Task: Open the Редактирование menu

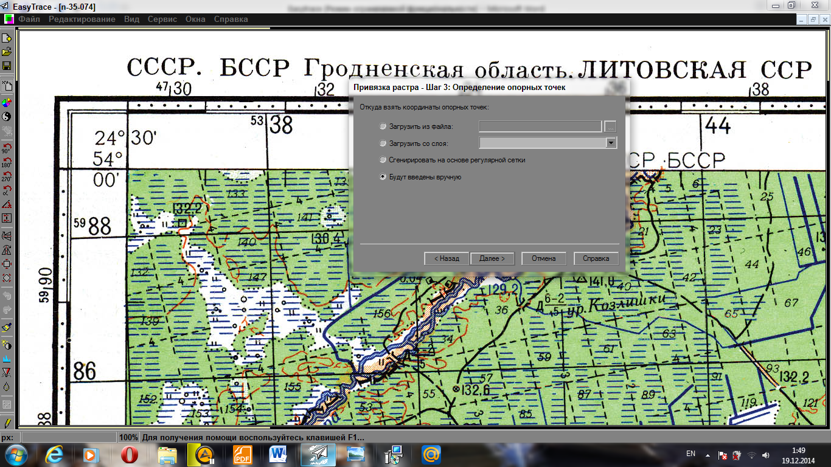Action: (82, 19)
